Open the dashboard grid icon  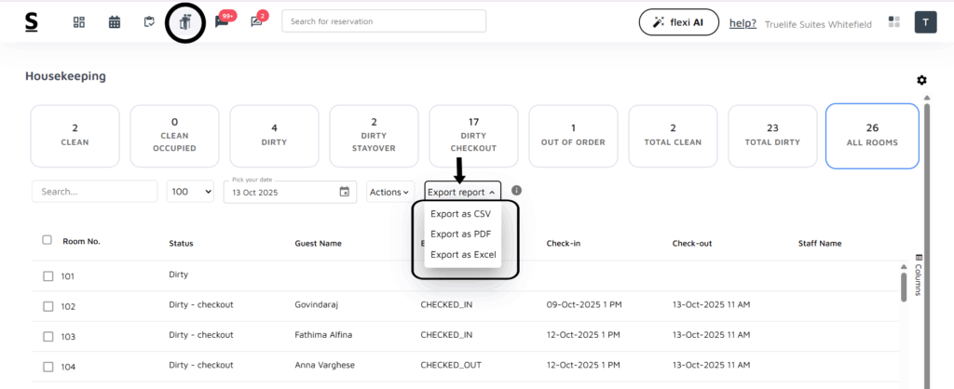click(79, 22)
